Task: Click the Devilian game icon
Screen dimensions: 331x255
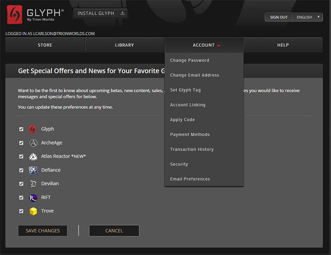Action: click(x=33, y=184)
